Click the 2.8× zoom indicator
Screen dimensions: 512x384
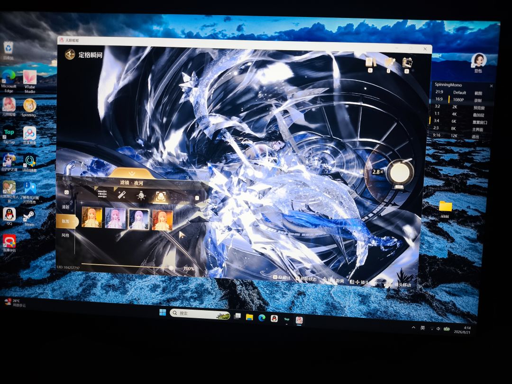377,171
